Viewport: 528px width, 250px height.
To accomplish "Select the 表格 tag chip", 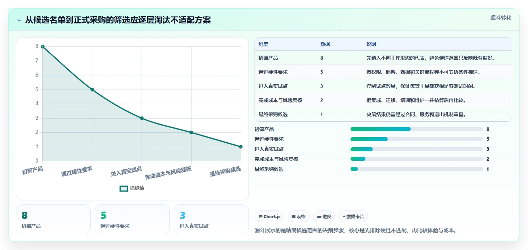I will 299,217.
